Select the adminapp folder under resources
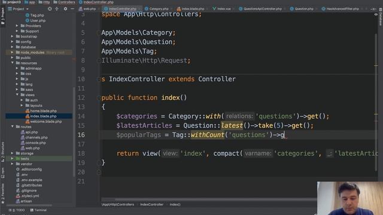The height and width of the screenshot is (215, 383). [31, 68]
